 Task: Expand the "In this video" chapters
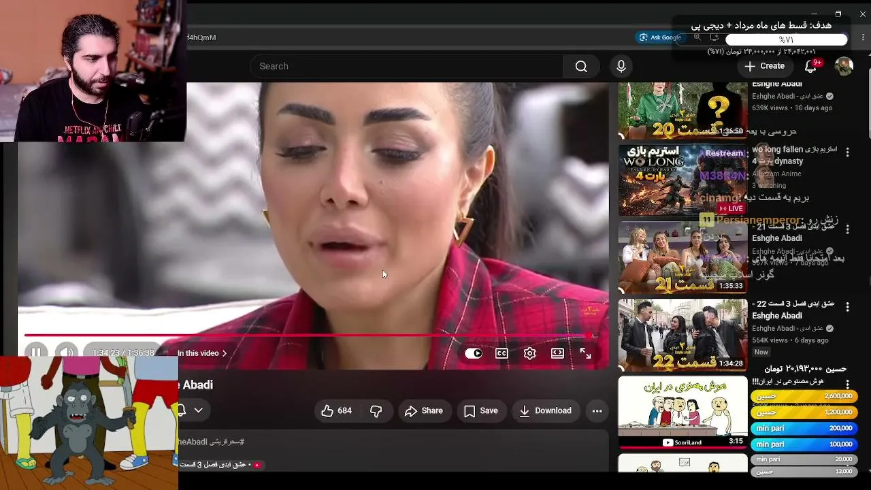(202, 353)
